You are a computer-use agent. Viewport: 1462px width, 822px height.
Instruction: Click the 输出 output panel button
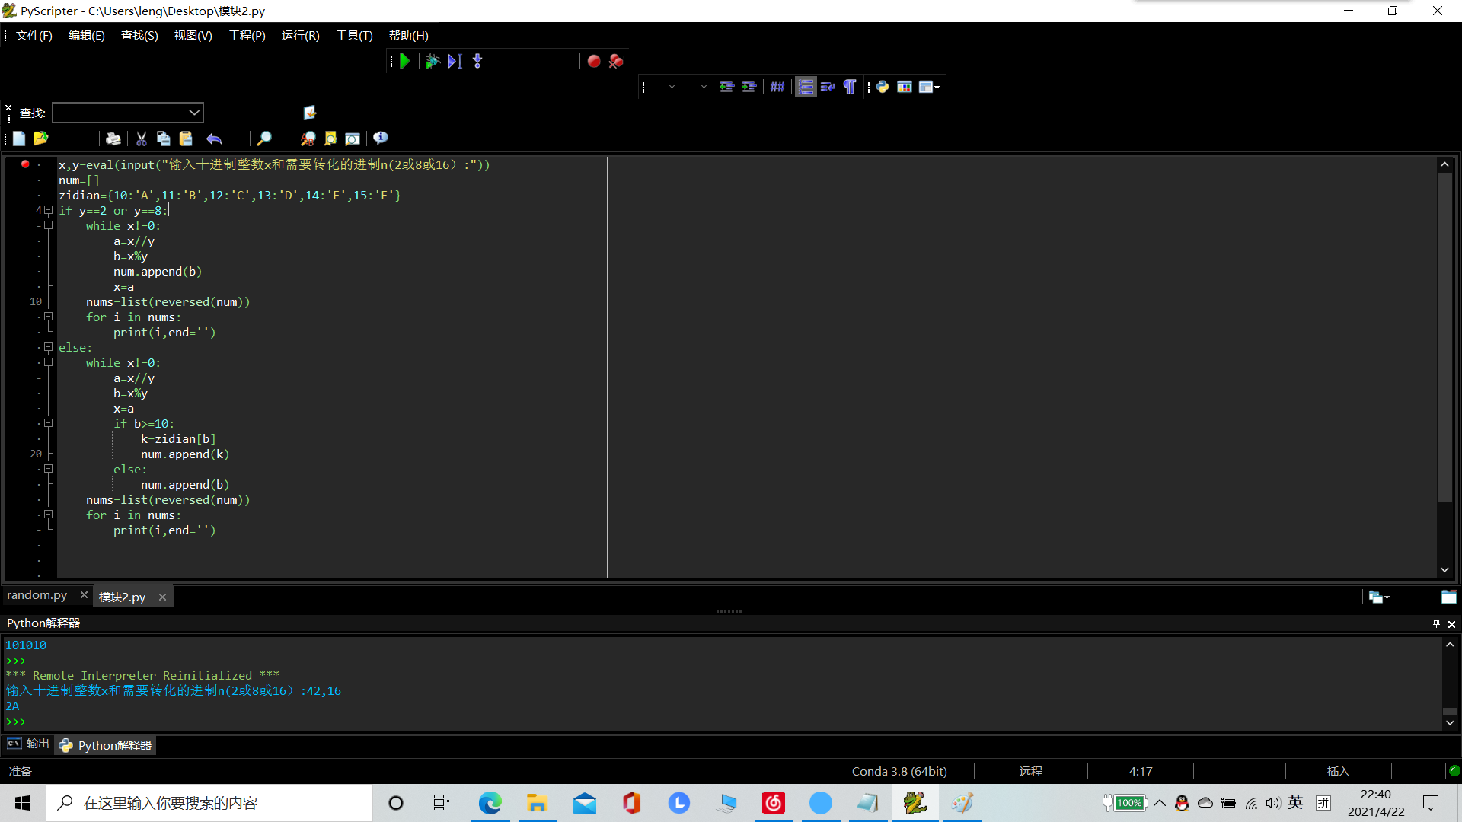tap(29, 744)
